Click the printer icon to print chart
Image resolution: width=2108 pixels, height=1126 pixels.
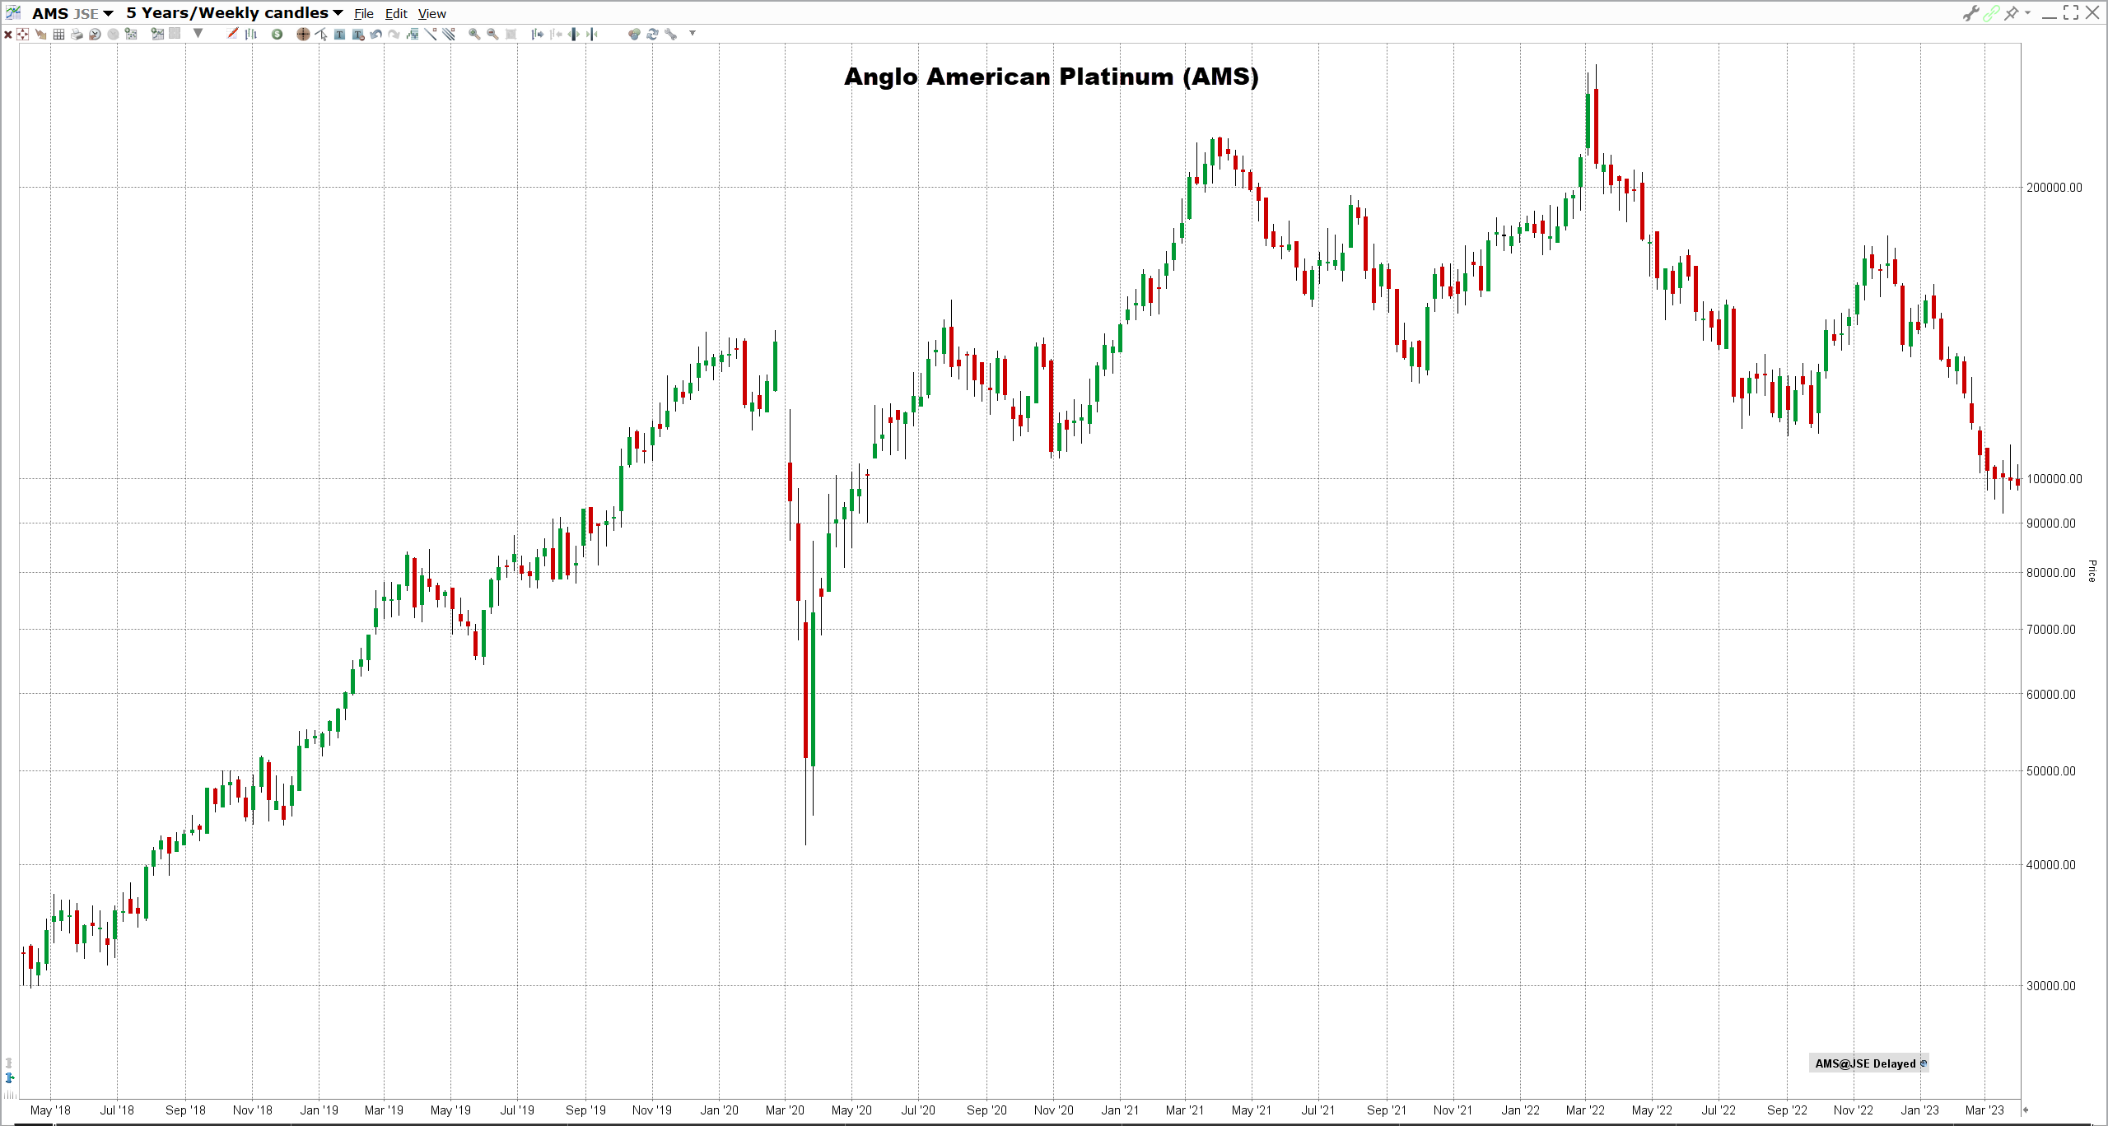(x=77, y=35)
